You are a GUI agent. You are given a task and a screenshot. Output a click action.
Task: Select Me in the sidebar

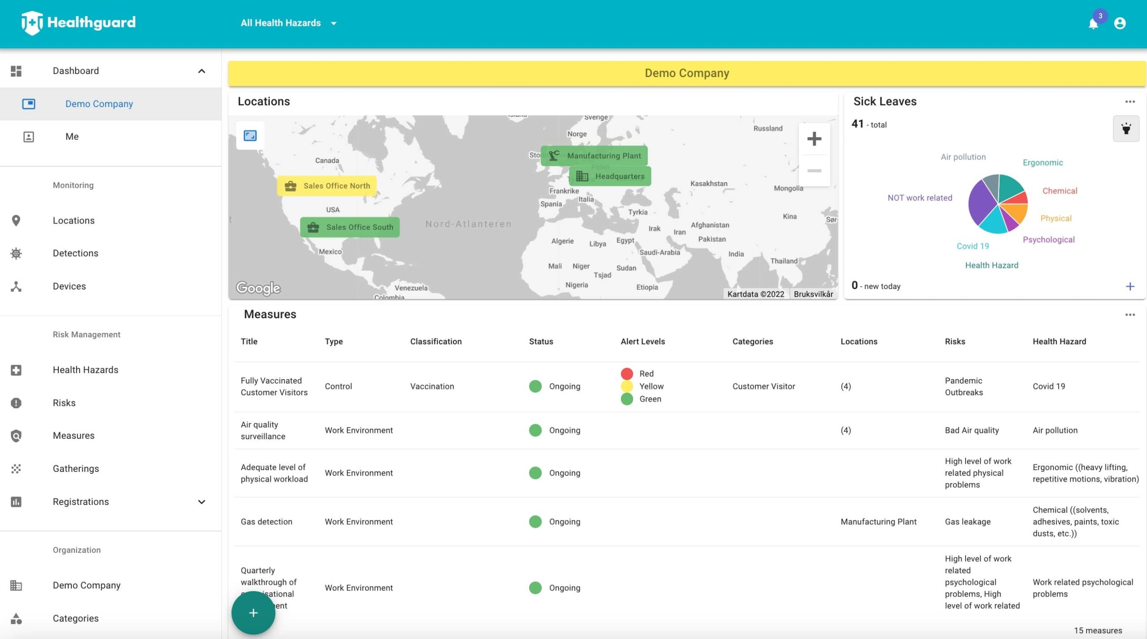click(111, 137)
